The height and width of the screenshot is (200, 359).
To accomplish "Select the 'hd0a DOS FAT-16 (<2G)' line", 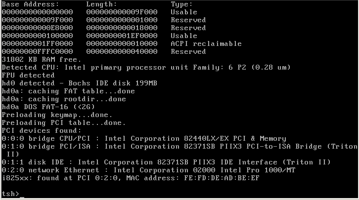I will 48,107.
